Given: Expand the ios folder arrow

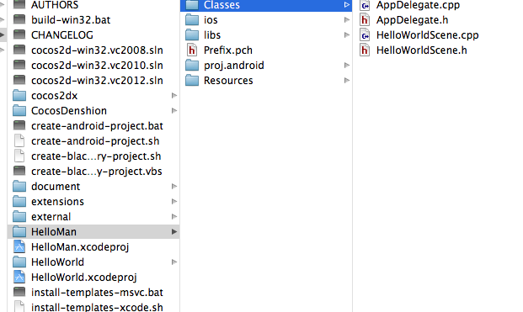Looking at the screenshot, I should (347, 19).
